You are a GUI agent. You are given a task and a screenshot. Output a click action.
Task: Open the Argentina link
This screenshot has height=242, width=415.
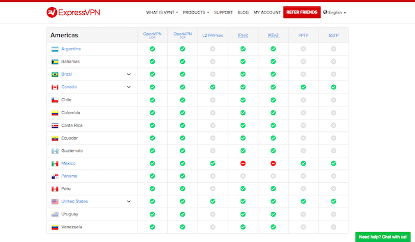point(71,49)
